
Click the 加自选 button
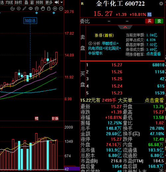30,21
